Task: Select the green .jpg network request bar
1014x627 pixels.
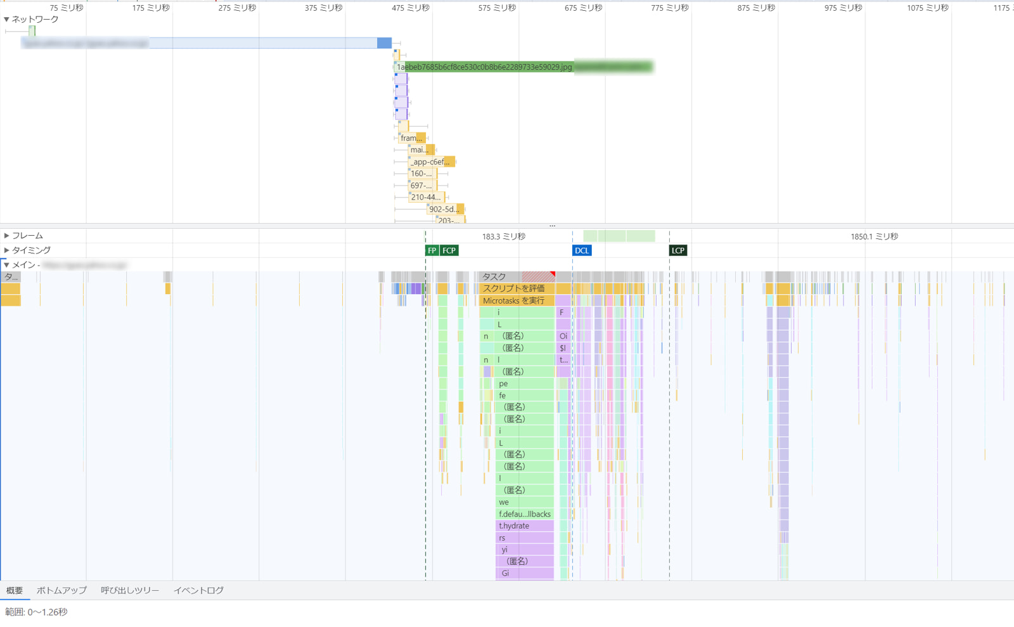Action: 485,67
